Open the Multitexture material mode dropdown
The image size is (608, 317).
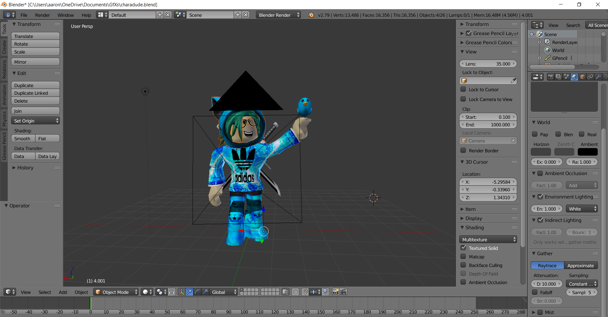(x=488, y=239)
